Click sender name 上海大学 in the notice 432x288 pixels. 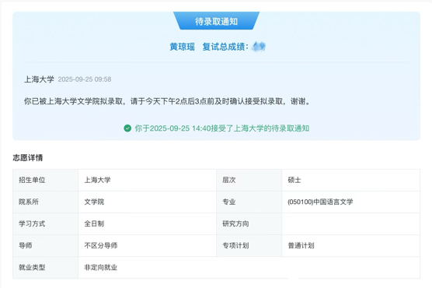pyautogui.click(x=39, y=79)
